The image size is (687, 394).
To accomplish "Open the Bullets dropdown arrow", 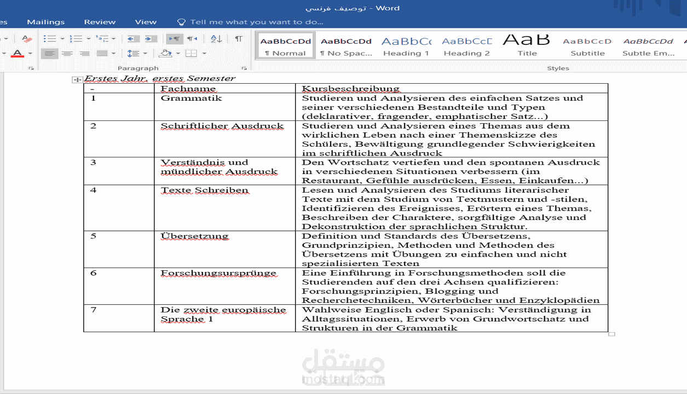I will [62, 39].
